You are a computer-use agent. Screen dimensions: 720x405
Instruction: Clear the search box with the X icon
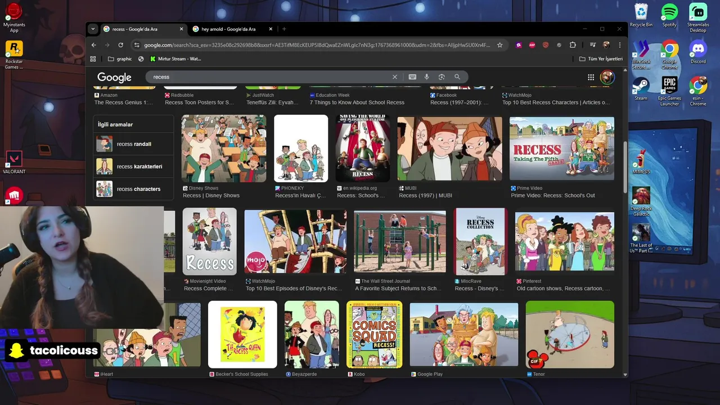(x=395, y=77)
